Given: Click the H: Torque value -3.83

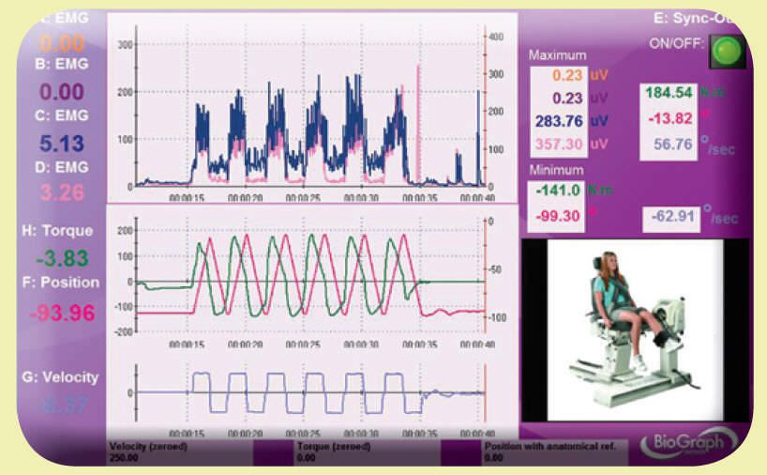Looking at the screenshot, I should point(61,256).
